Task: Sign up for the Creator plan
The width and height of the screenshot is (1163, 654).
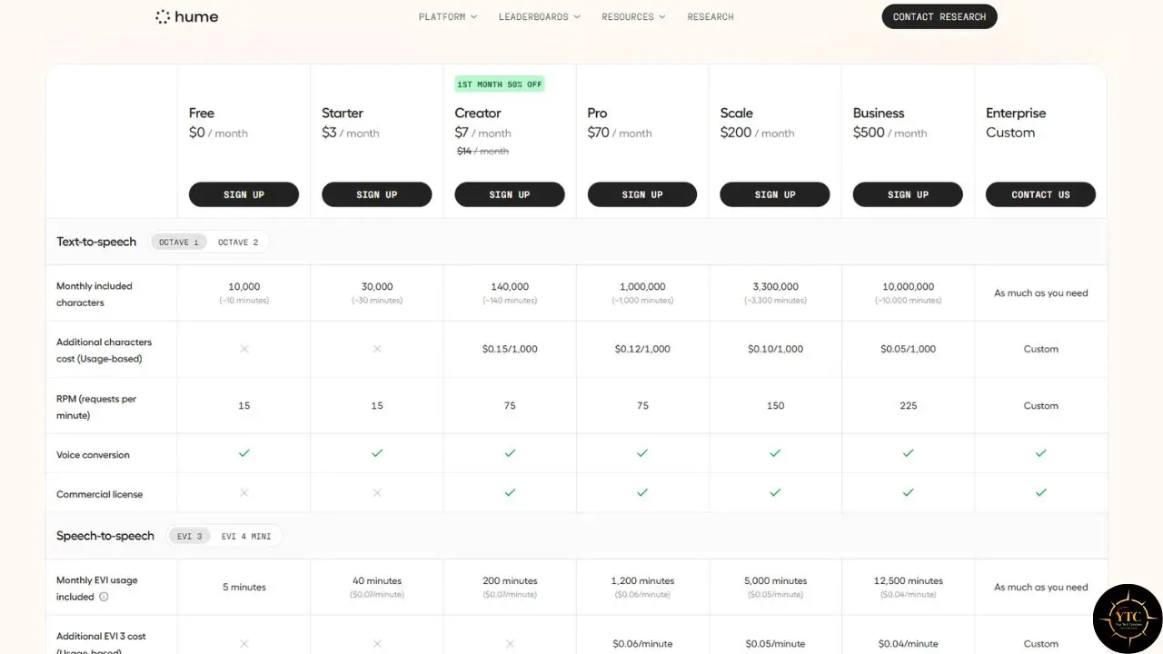Action: (x=510, y=194)
